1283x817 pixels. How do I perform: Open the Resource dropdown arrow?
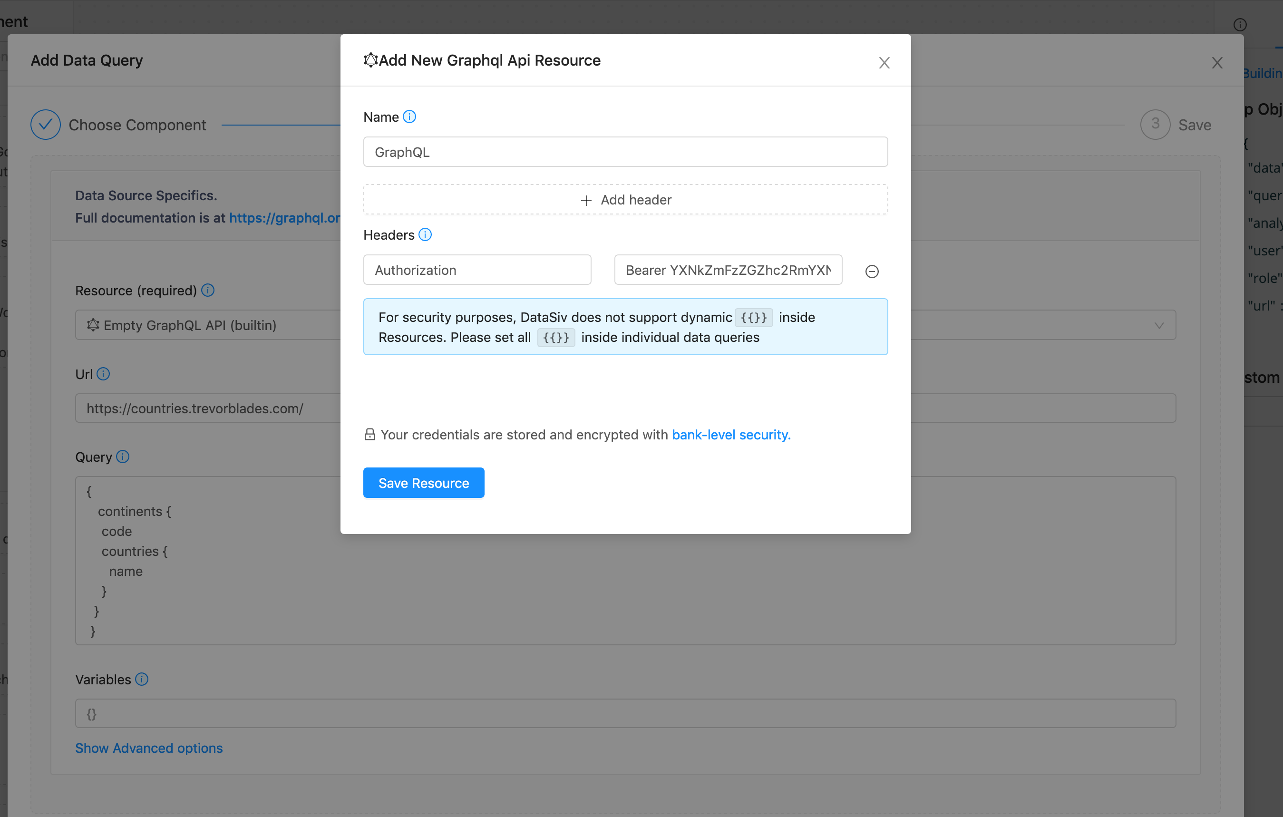pos(1159,325)
